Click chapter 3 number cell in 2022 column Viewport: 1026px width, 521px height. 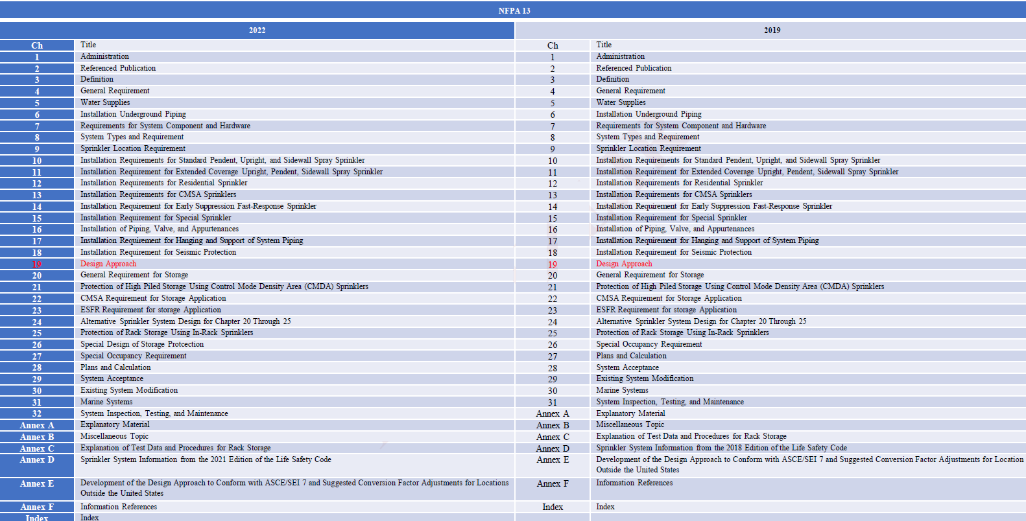[x=37, y=80]
